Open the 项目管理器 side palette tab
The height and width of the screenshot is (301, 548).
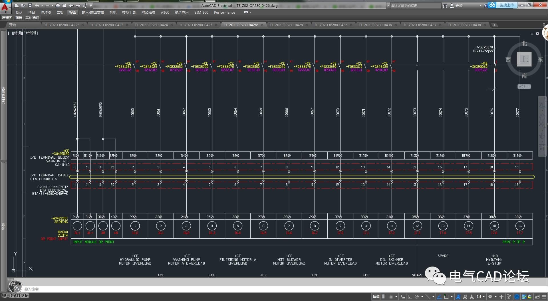click(x=3, y=95)
